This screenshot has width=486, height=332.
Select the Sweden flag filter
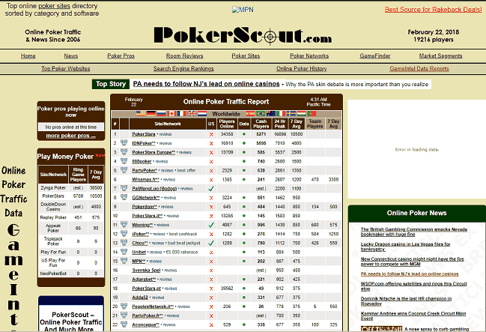291,114
